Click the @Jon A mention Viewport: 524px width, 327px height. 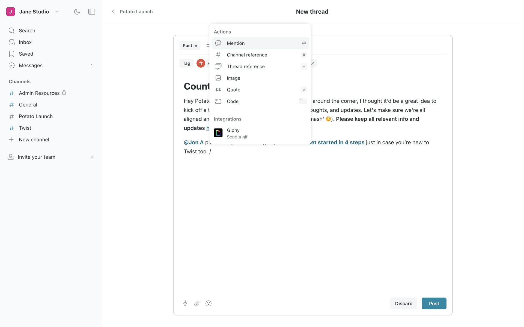point(193,142)
